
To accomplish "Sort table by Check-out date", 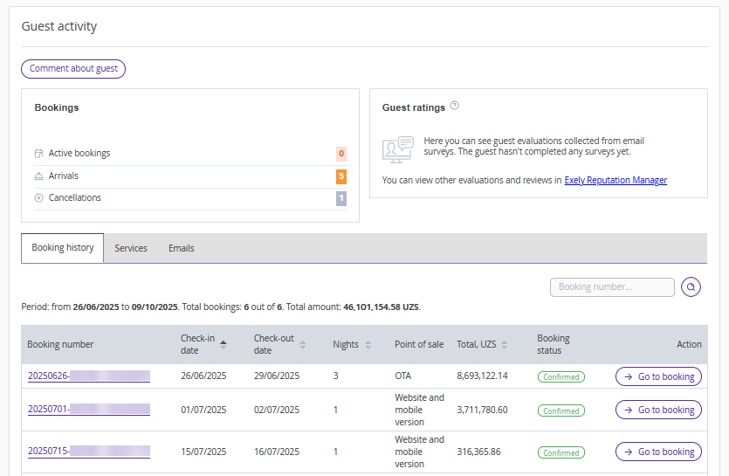I will tap(303, 344).
